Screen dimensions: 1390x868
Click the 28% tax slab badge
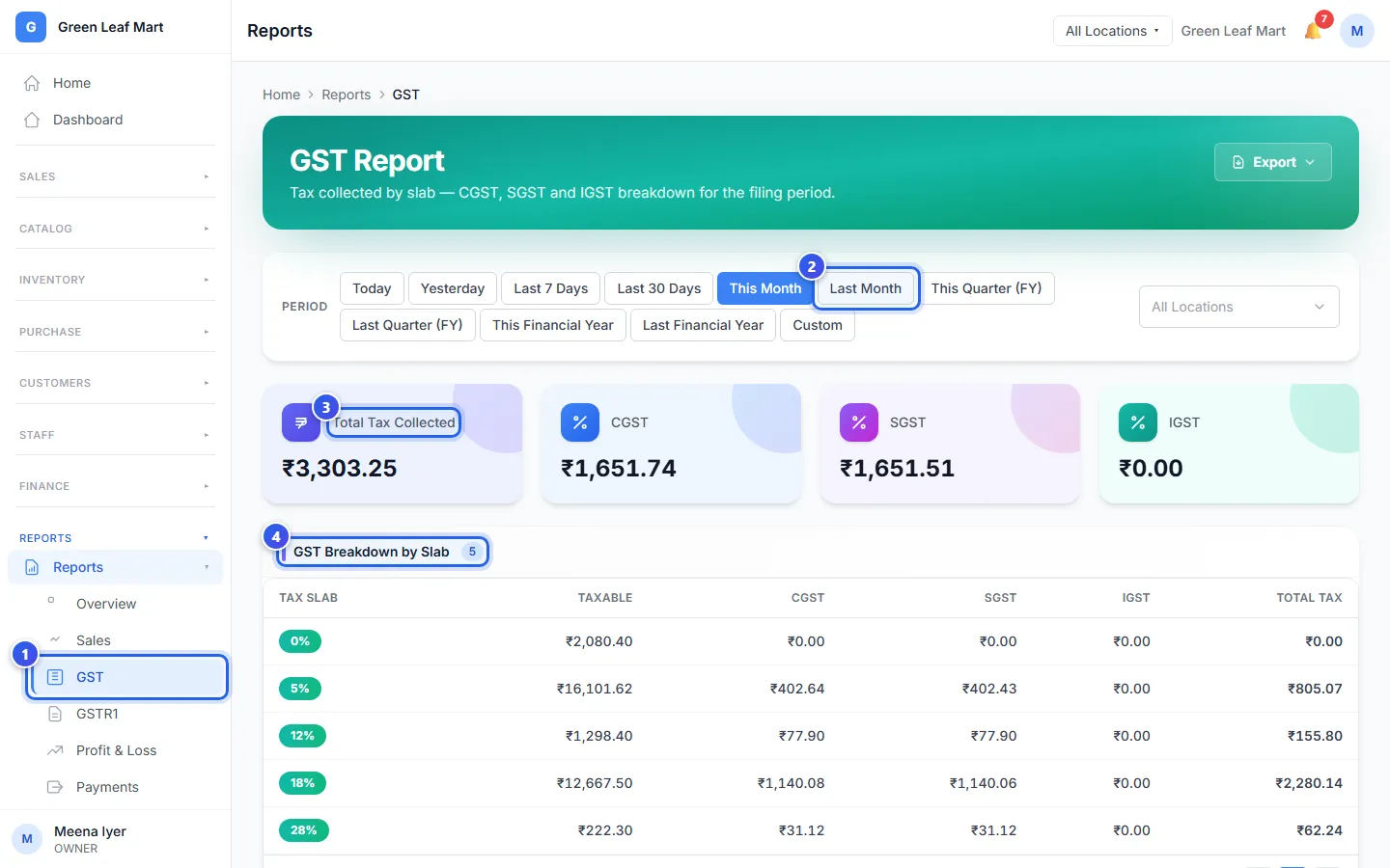(x=304, y=830)
